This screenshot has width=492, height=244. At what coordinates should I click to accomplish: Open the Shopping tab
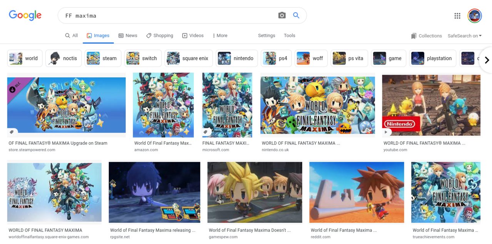pyautogui.click(x=160, y=35)
